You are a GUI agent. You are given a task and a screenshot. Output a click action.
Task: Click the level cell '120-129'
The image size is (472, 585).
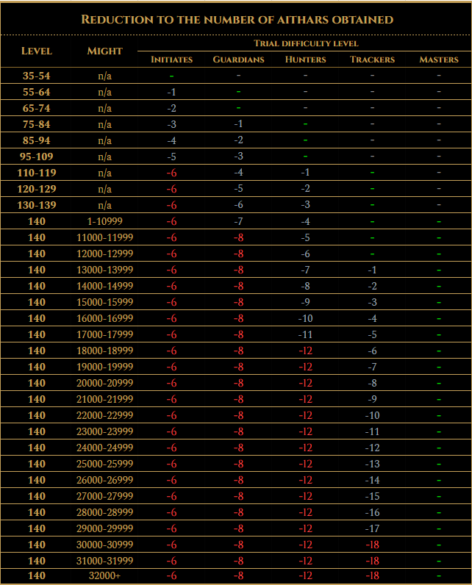click(x=37, y=189)
